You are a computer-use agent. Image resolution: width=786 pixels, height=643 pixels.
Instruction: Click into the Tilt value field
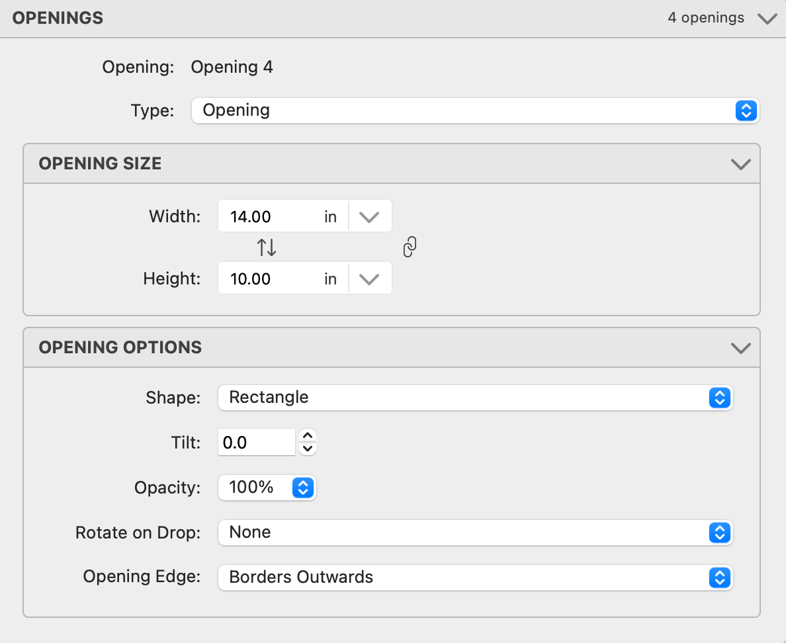pos(256,443)
